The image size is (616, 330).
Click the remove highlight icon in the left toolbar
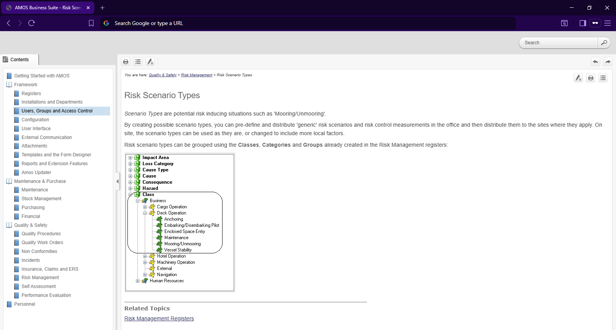point(150,62)
